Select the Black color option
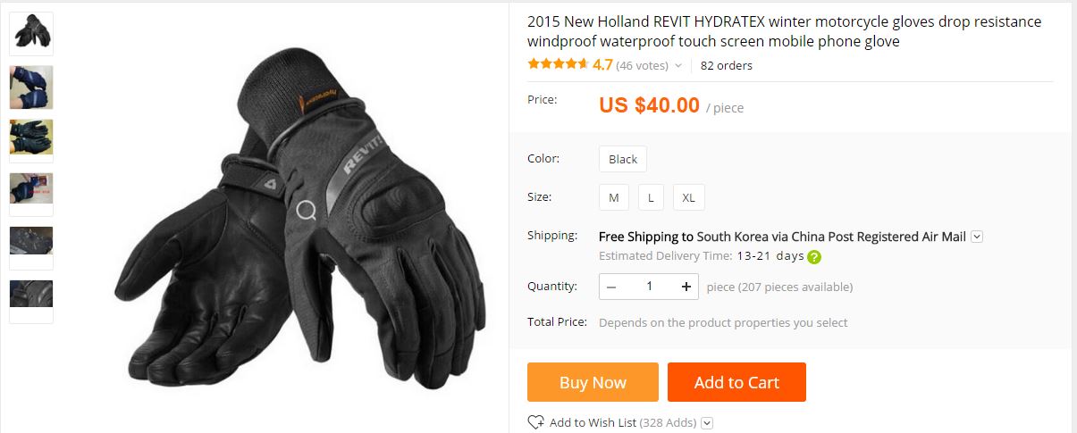1077x433 pixels. [x=623, y=159]
